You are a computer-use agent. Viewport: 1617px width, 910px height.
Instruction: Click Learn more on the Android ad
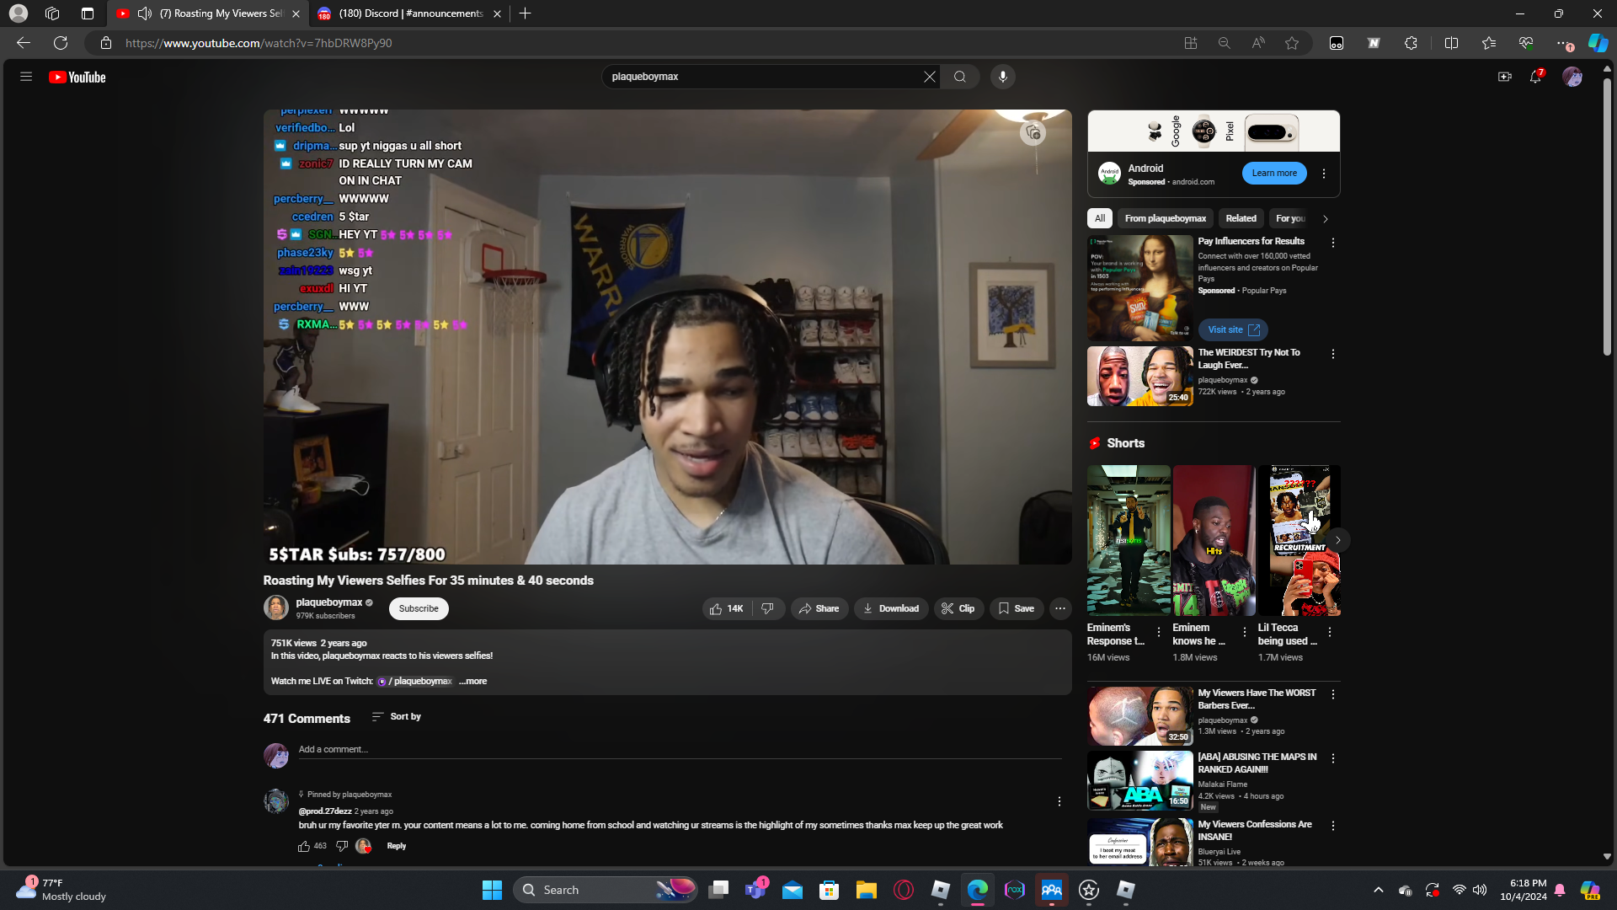click(1274, 174)
